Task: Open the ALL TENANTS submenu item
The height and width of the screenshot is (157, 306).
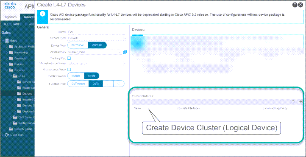Action: [x=12, y=24]
